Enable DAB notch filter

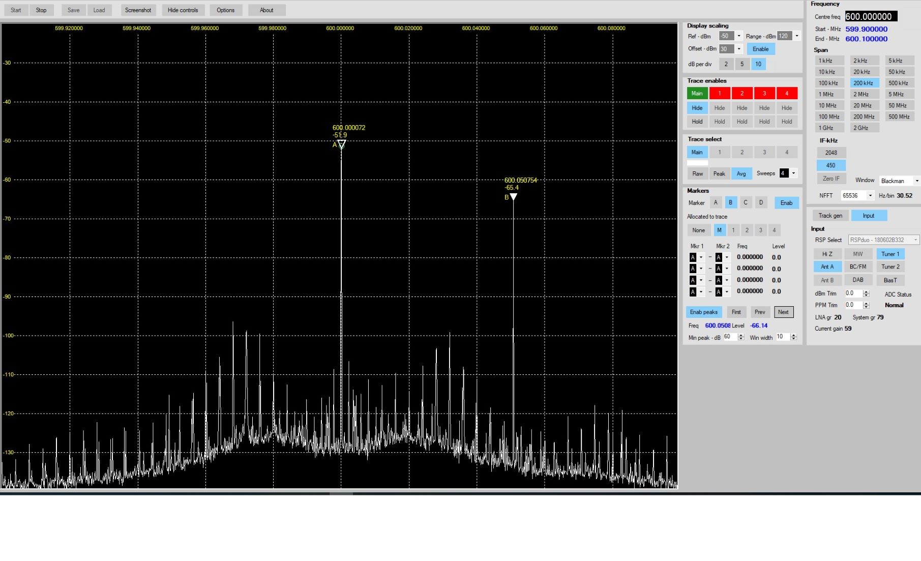point(858,280)
